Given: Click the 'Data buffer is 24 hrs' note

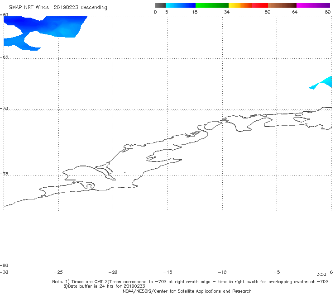Looking at the screenshot, I should point(104,286).
